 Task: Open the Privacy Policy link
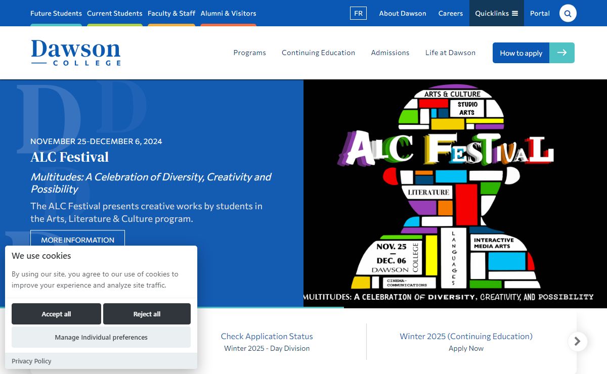pyautogui.click(x=31, y=361)
